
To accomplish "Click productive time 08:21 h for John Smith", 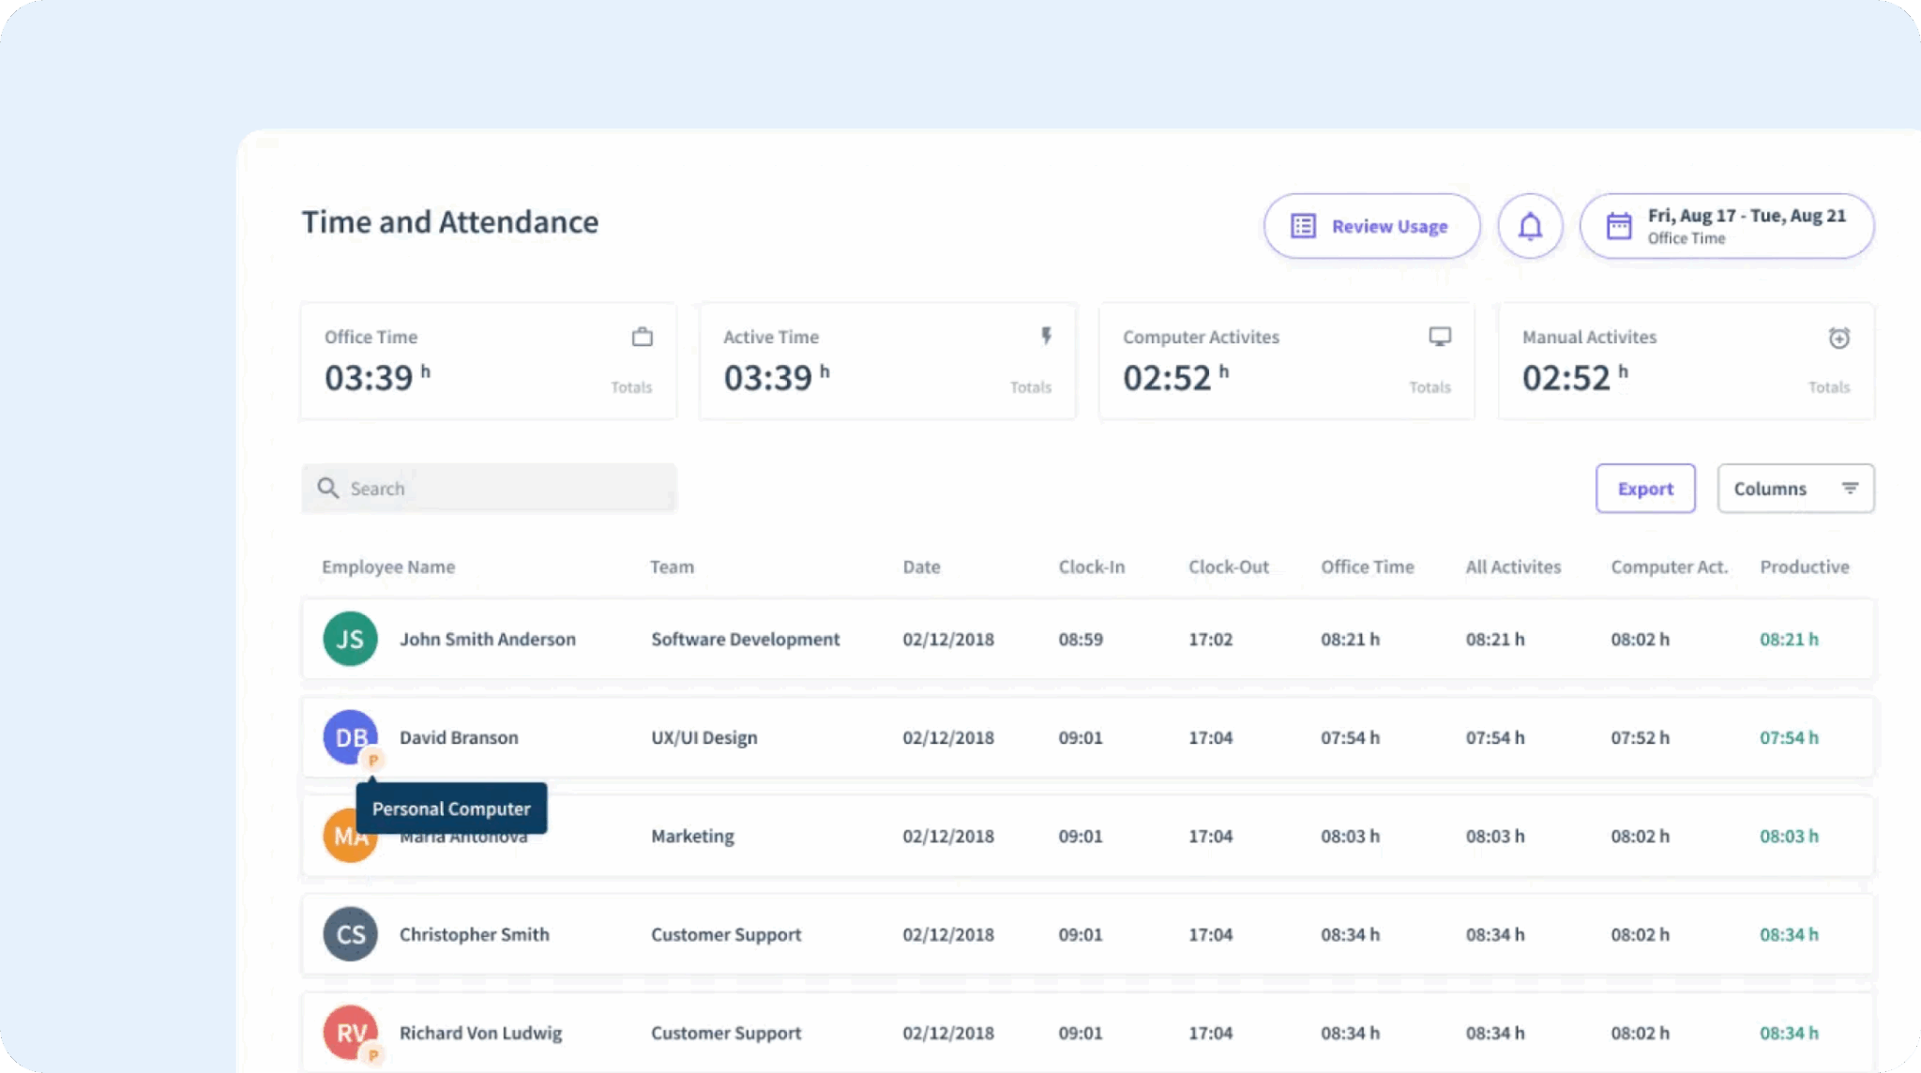I will click(x=1789, y=639).
